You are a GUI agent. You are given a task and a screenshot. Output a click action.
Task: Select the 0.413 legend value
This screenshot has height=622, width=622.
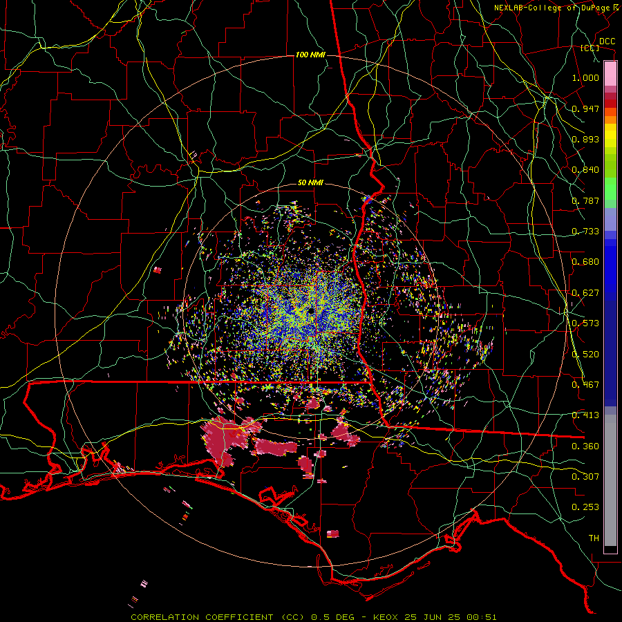pyautogui.click(x=585, y=415)
